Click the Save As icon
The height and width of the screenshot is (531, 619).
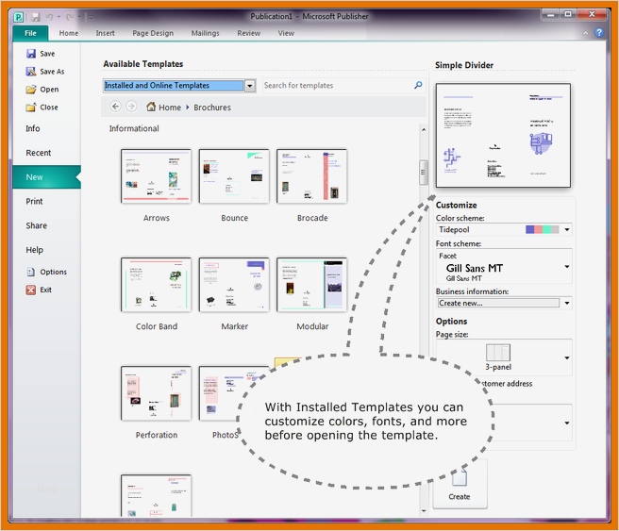(31, 71)
